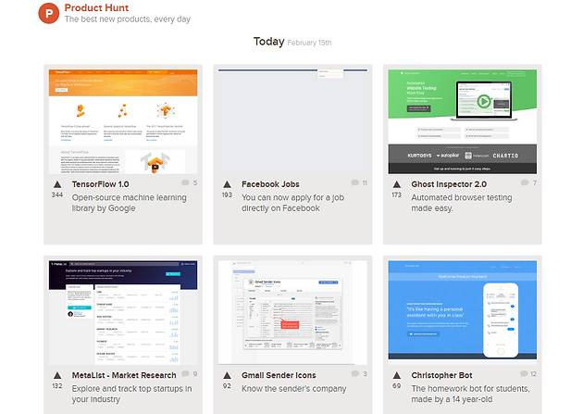Click the Facebook Jobs blank thumbnail
Viewport: 583px width, 414px height.
[292, 121]
